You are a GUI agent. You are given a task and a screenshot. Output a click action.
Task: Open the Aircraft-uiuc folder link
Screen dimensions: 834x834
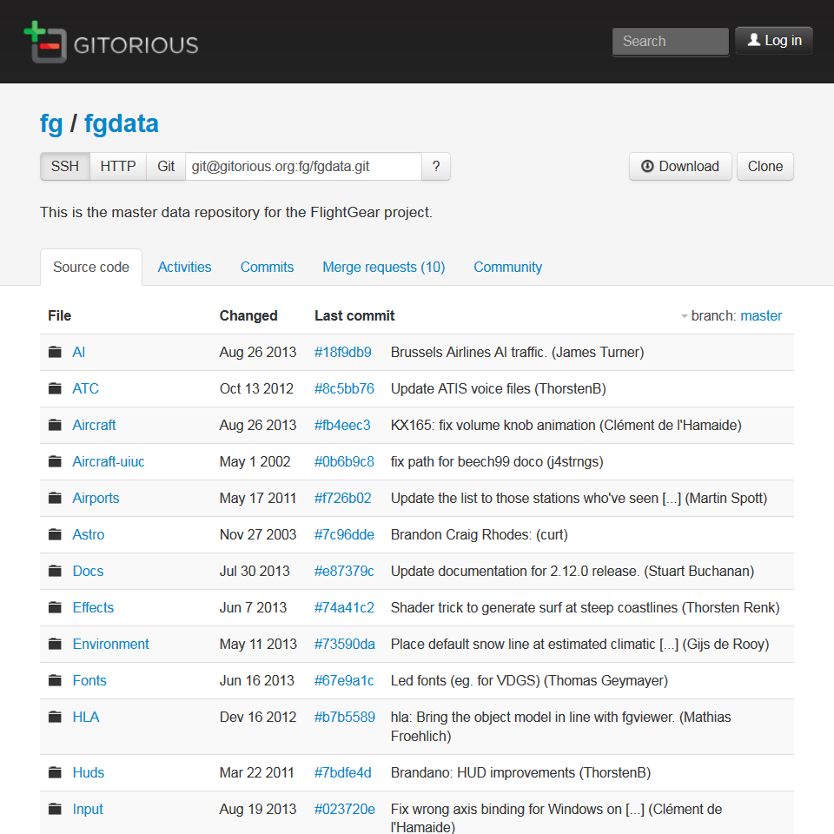pyautogui.click(x=109, y=461)
